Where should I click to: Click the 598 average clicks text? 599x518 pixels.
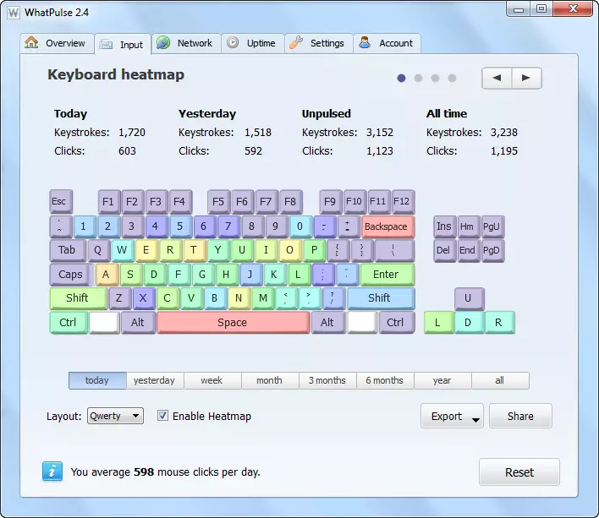[x=144, y=472]
